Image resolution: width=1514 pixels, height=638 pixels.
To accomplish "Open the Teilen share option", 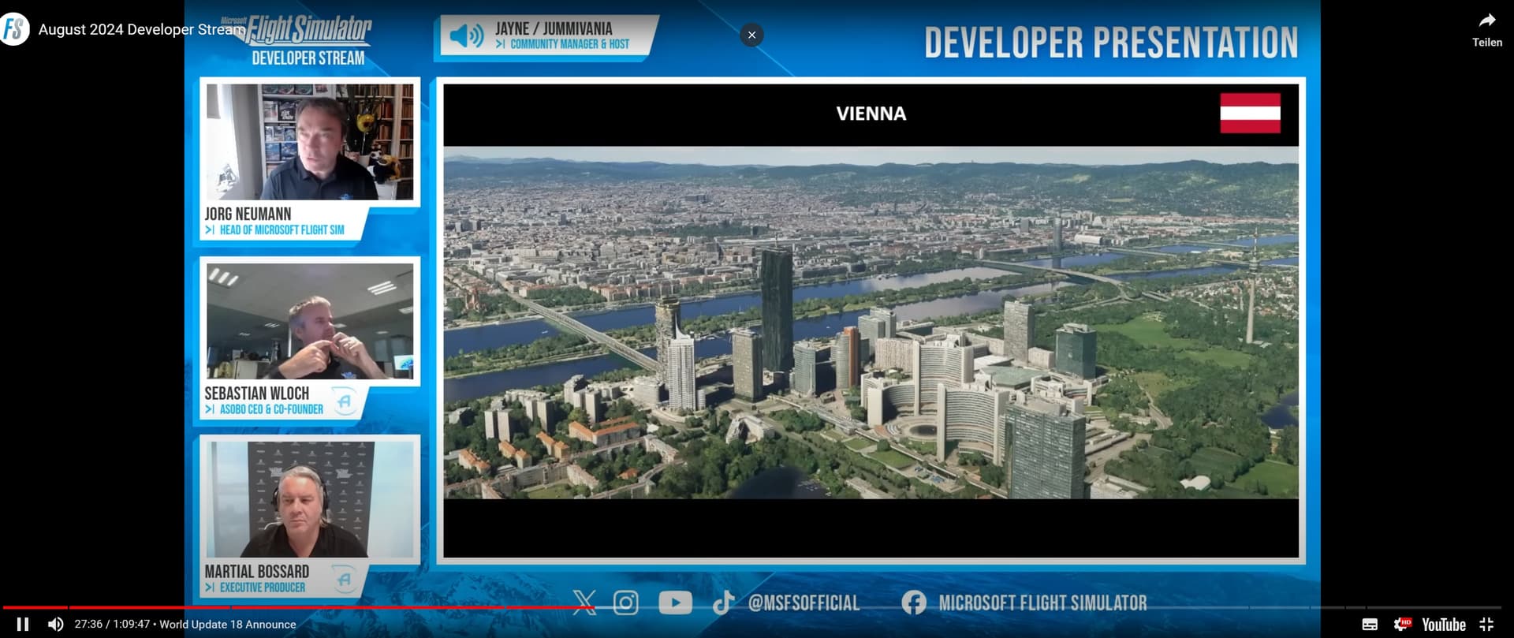I will click(1487, 30).
